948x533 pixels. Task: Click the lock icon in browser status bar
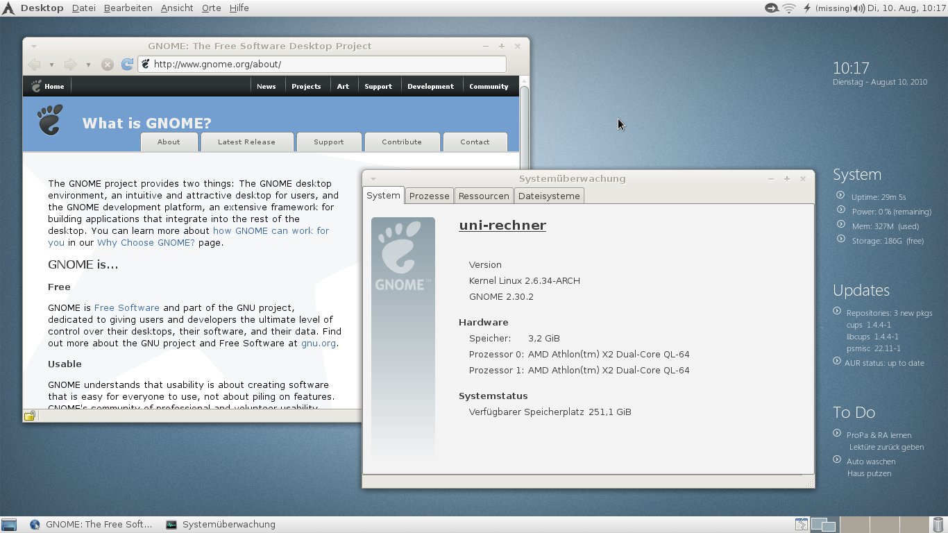pyautogui.click(x=30, y=416)
